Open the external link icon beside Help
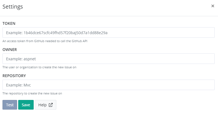This screenshot has height=114, width=218. (51, 105)
